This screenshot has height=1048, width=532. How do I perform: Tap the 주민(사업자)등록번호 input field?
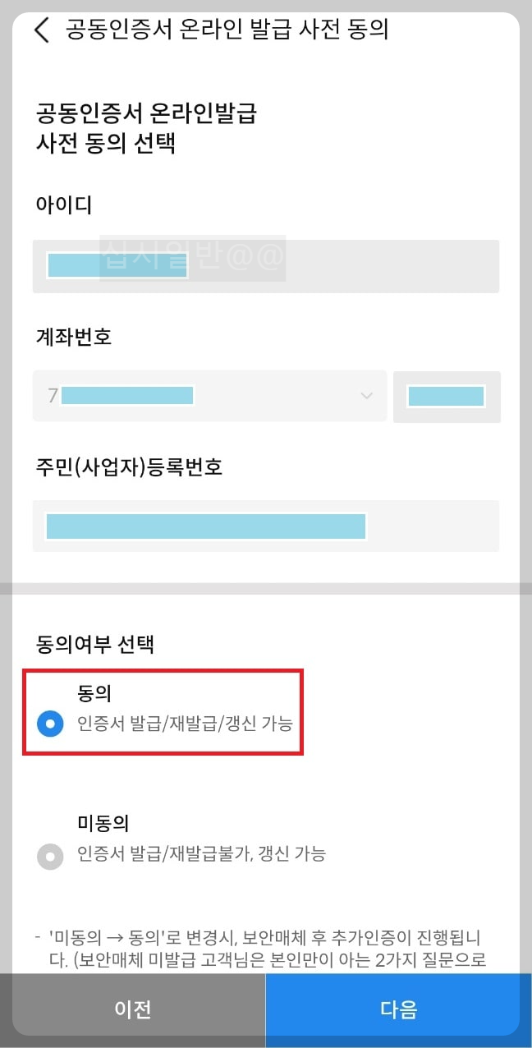(x=266, y=526)
